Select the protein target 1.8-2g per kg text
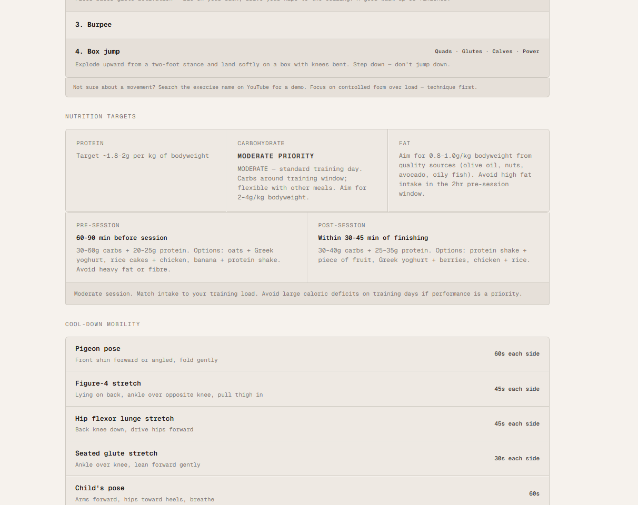Viewport: 638px width, 505px height. (x=143, y=156)
